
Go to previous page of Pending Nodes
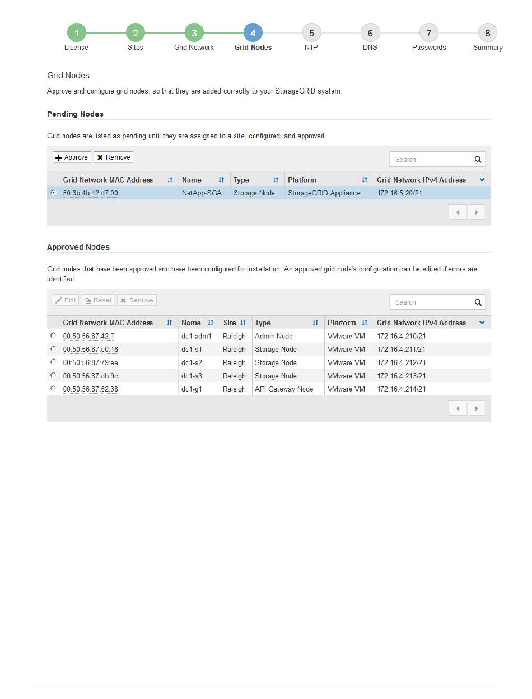pyautogui.click(x=458, y=212)
